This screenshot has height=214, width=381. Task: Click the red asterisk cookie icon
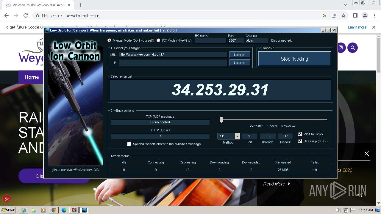click(x=7, y=199)
